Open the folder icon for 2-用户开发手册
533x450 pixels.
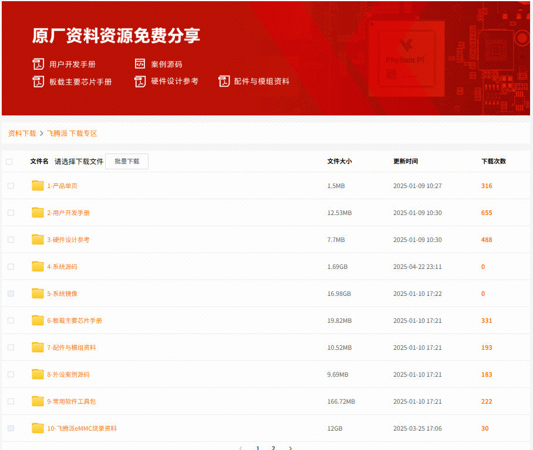click(x=38, y=213)
